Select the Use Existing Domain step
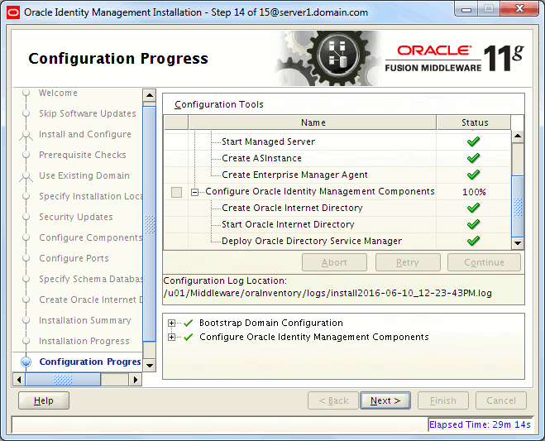Screen dimensions: 545x441 tap(84, 175)
